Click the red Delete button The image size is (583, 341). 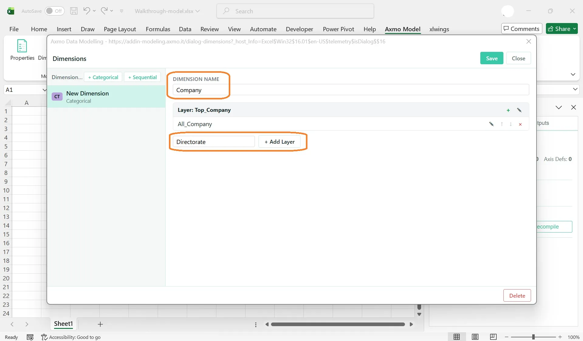click(x=517, y=296)
